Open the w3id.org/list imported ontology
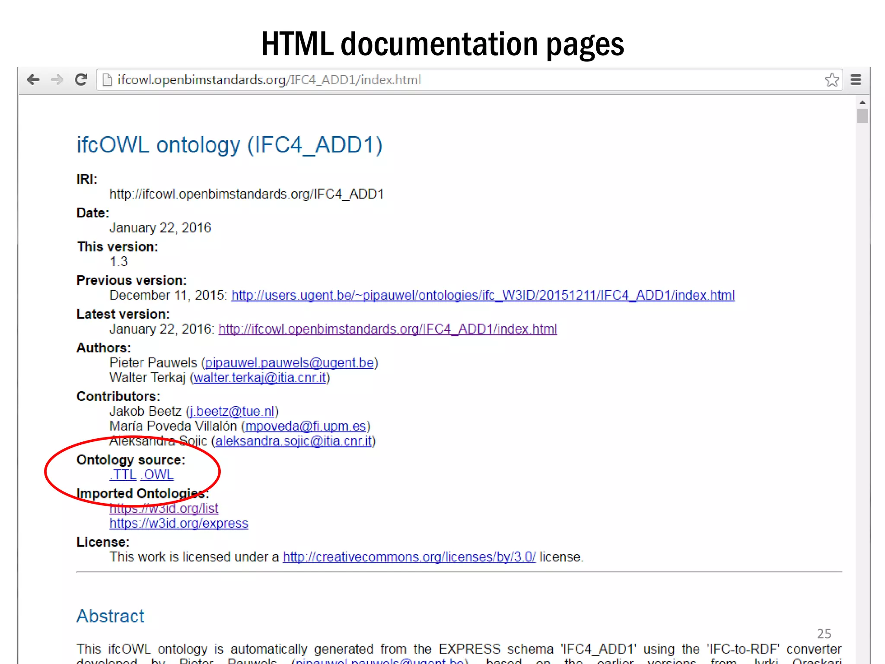885x664 pixels. (x=164, y=508)
